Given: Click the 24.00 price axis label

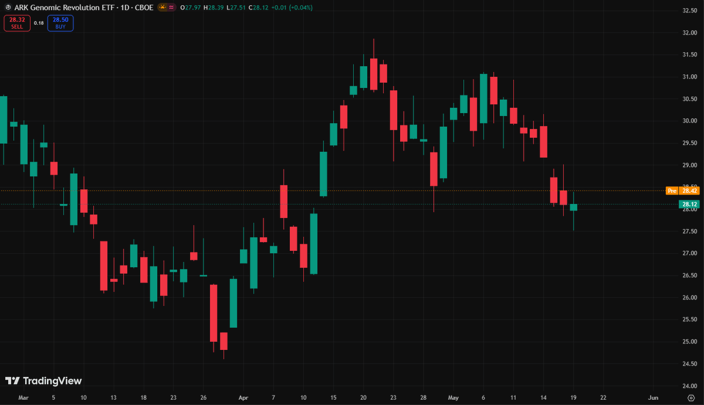Looking at the screenshot, I should (689, 386).
